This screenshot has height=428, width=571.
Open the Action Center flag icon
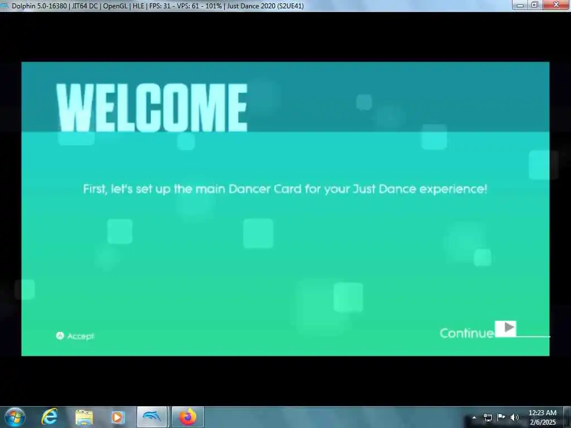pos(501,417)
